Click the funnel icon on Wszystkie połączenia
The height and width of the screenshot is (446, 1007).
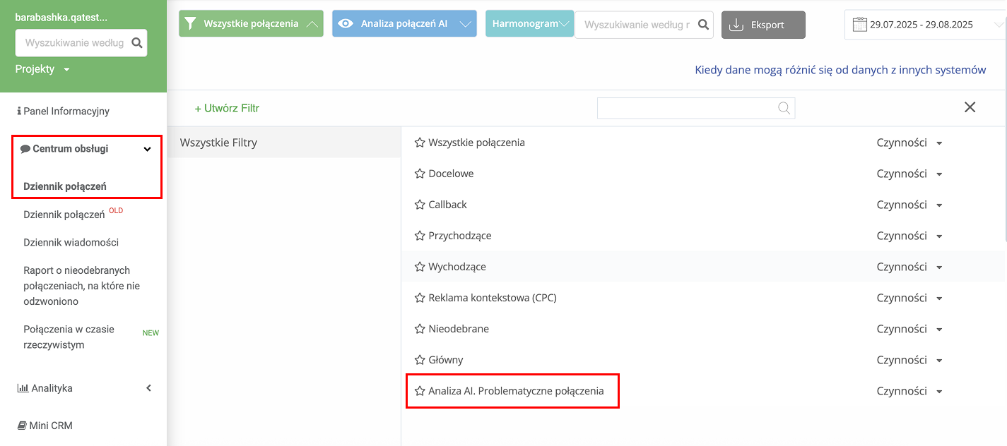pos(190,23)
